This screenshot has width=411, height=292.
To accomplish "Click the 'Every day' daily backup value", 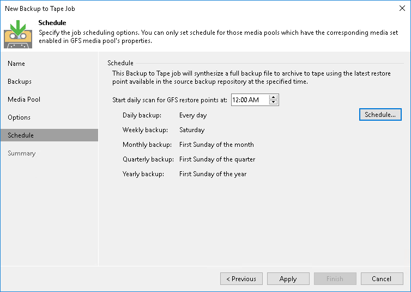I will click(x=193, y=115).
